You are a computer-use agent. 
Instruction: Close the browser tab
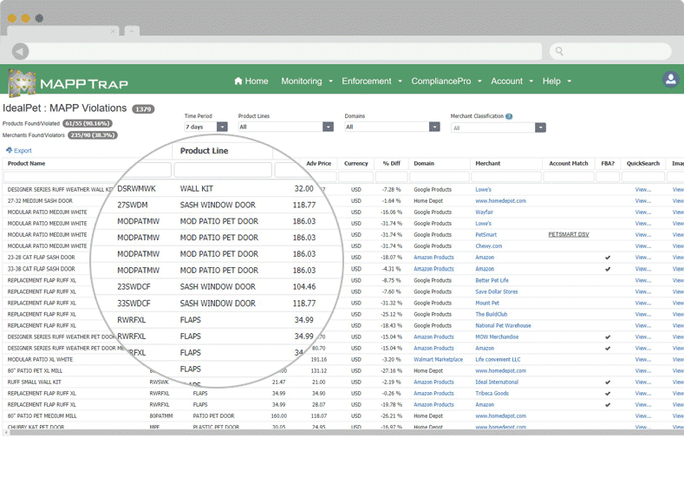coord(113,31)
